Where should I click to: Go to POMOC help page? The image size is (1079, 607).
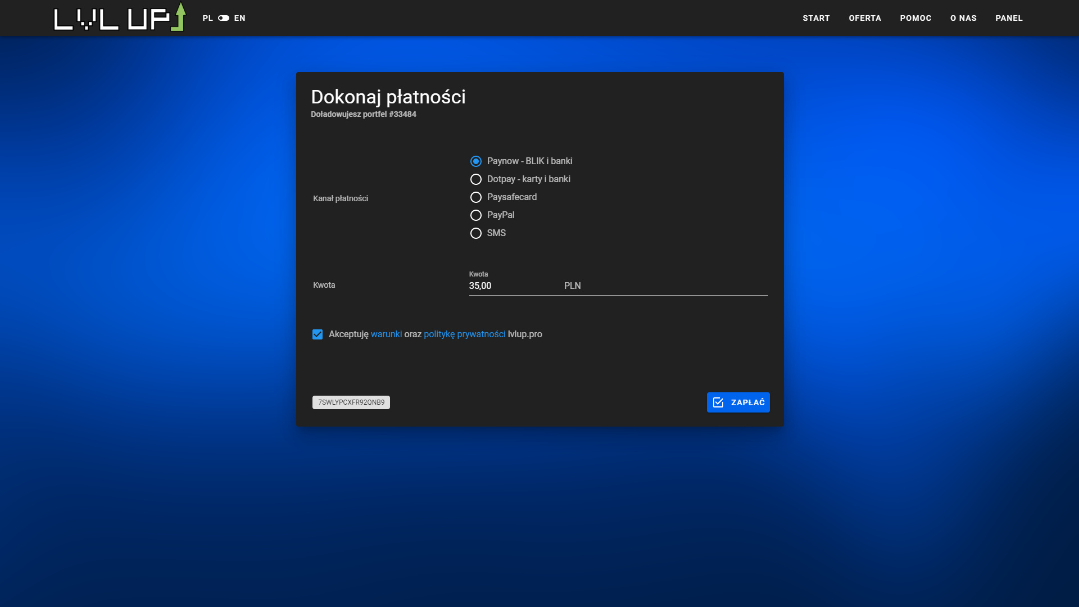(x=915, y=18)
